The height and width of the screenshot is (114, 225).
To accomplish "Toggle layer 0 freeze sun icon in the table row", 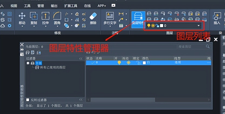I will pyautogui.click(x=128, y=63).
